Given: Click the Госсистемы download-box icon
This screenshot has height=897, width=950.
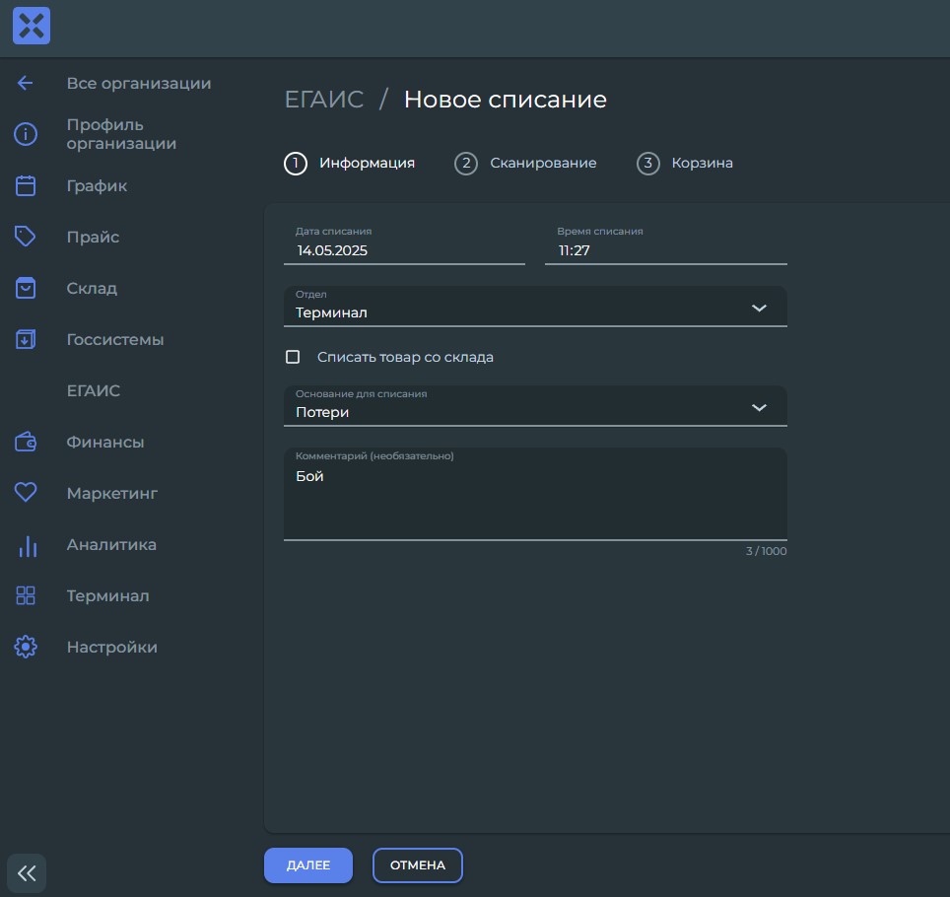Looking at the screenshot, I should pos(26,339).
